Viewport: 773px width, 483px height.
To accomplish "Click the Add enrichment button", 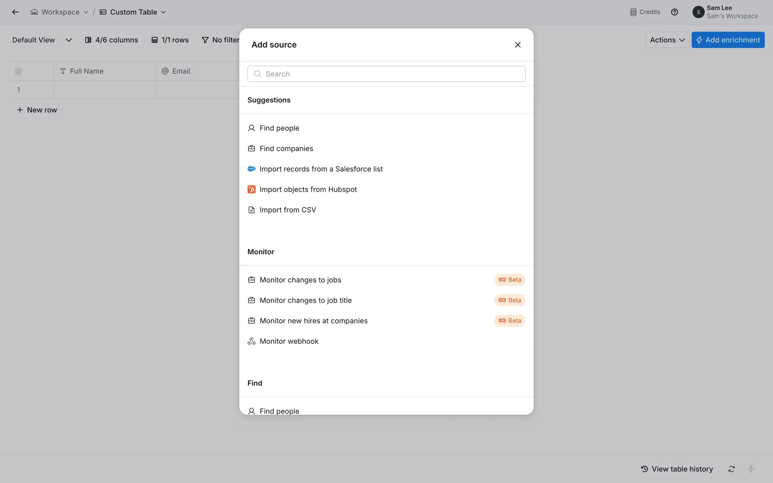I will tap(728, 40).
